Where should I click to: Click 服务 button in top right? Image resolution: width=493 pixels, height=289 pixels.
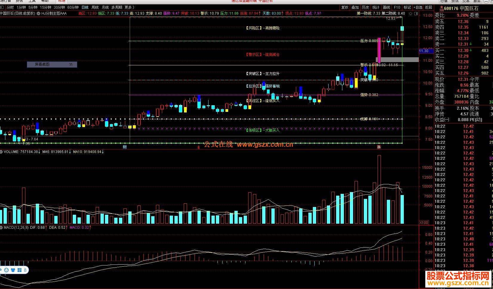(x=477, y=1)
